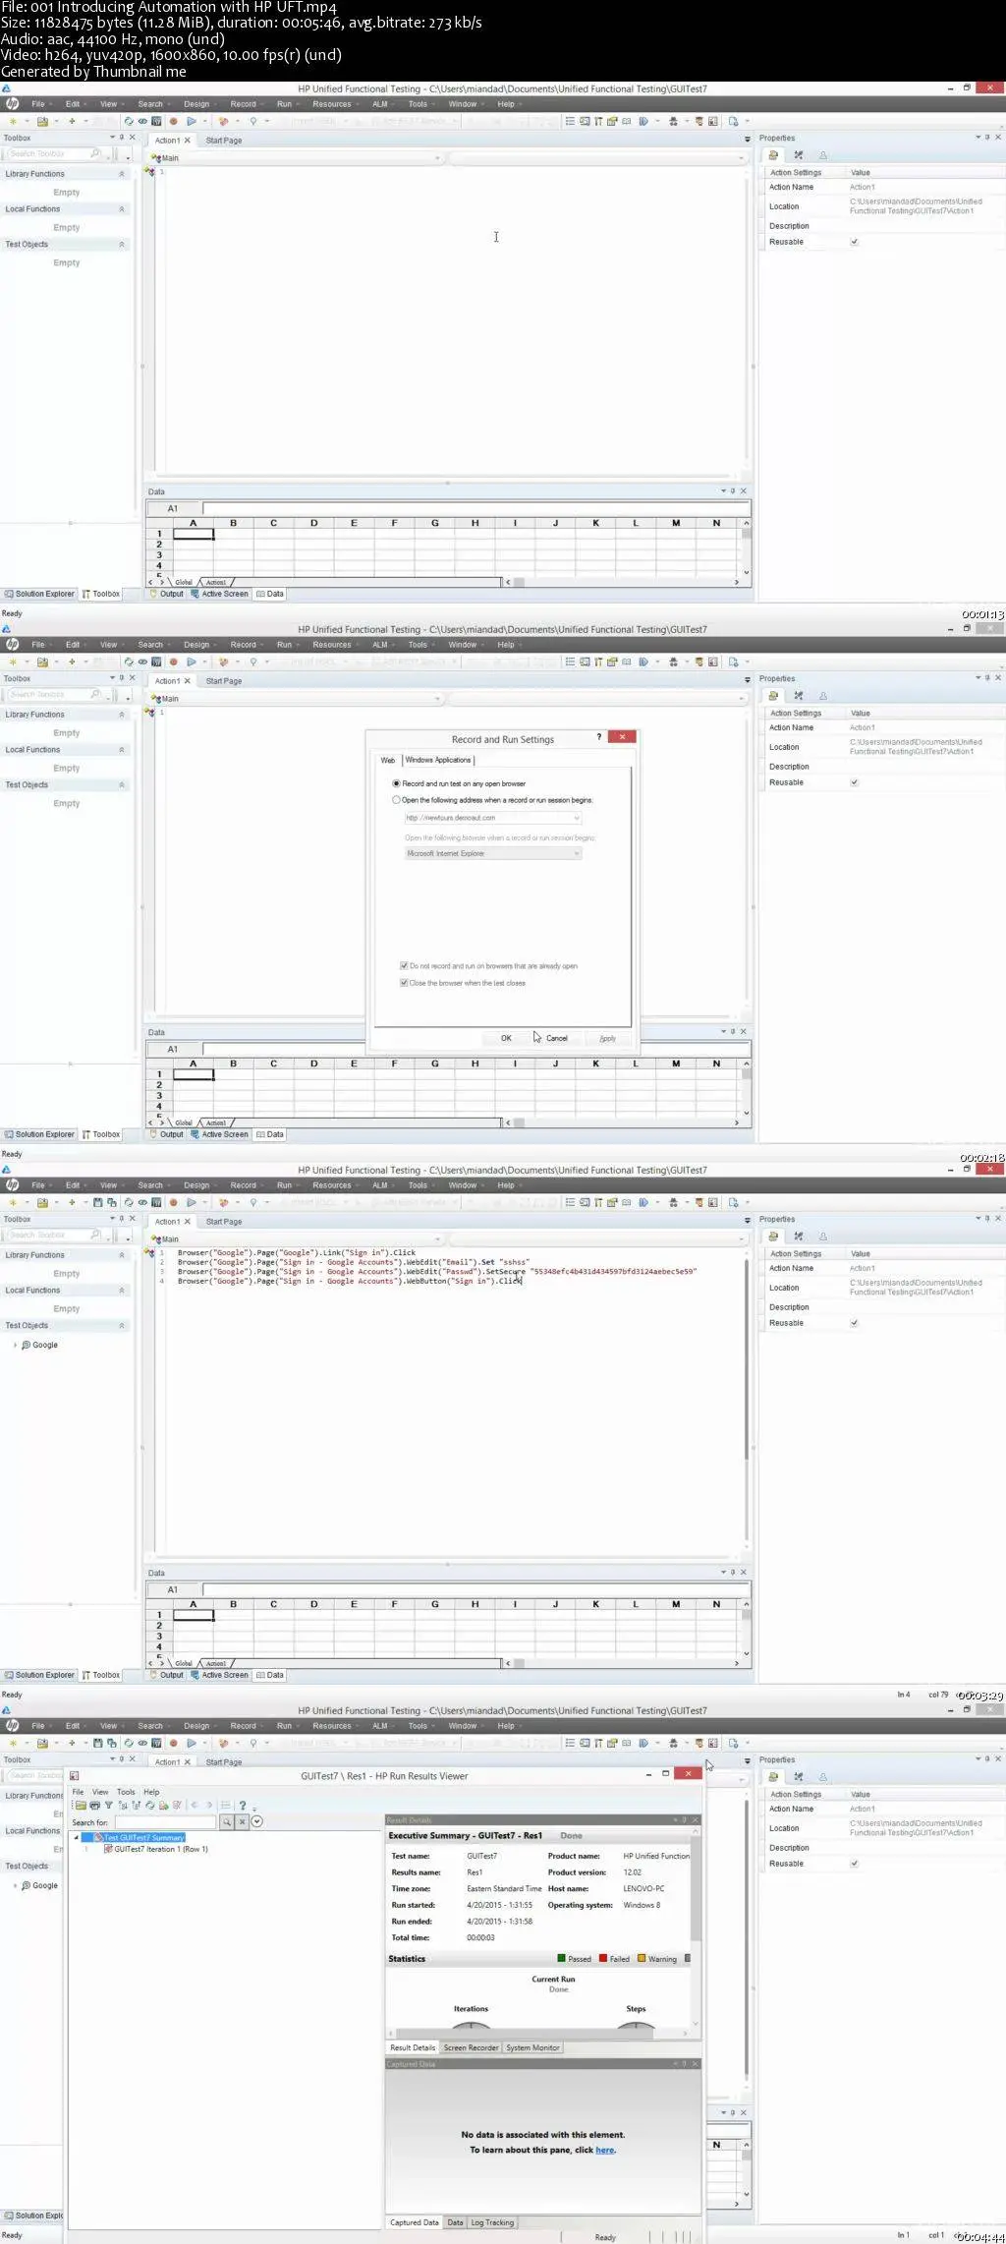Toggle Reusable checkbox in the Run Results Viewer frame

[854, 1864]
